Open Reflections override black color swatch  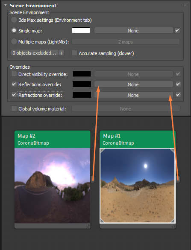(82, 84)
